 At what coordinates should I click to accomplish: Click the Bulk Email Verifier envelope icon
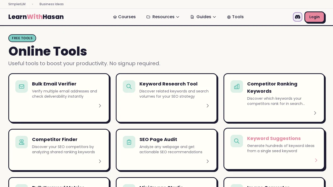[22, 86]
